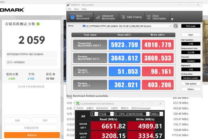The height and width of the screenshot is (139, 208).
Task: Start the TxBENCH benchmark
Action: [x=191, y=35]
